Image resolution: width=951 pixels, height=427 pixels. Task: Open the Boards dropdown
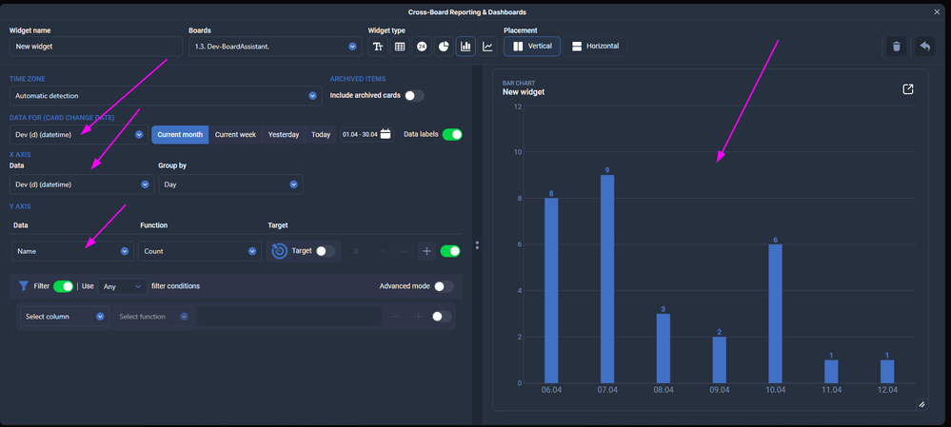[275, 47]
